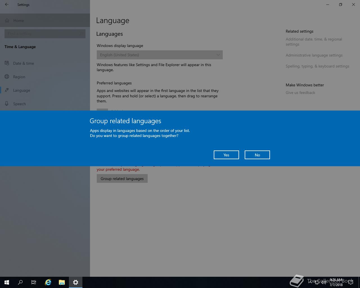Open the Region settings page

tap(45, 77)
